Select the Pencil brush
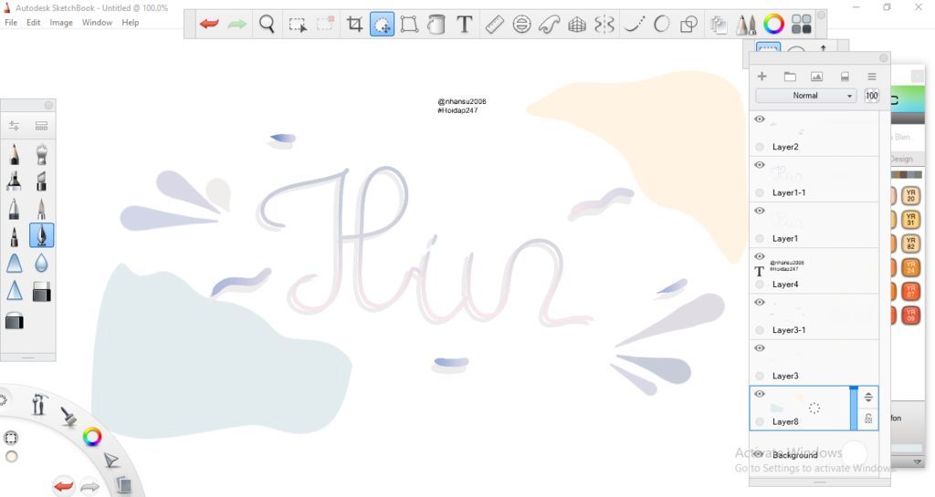 pos(15,154)
